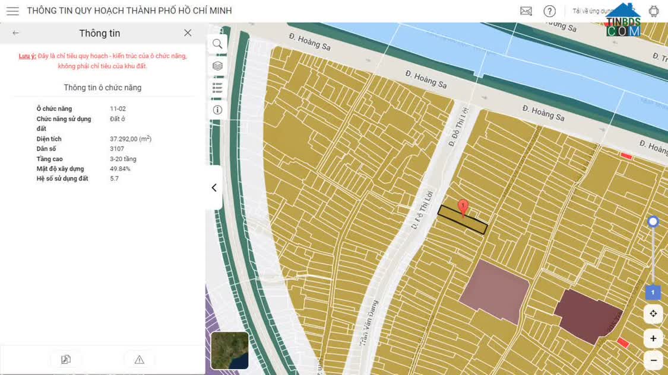Open the map info tool
Image resolution: width=668 pixels, height=375 pixels.
217,110
